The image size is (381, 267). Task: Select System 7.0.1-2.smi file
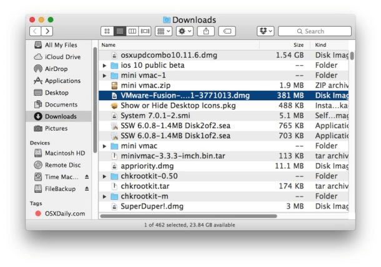(224, 116)
